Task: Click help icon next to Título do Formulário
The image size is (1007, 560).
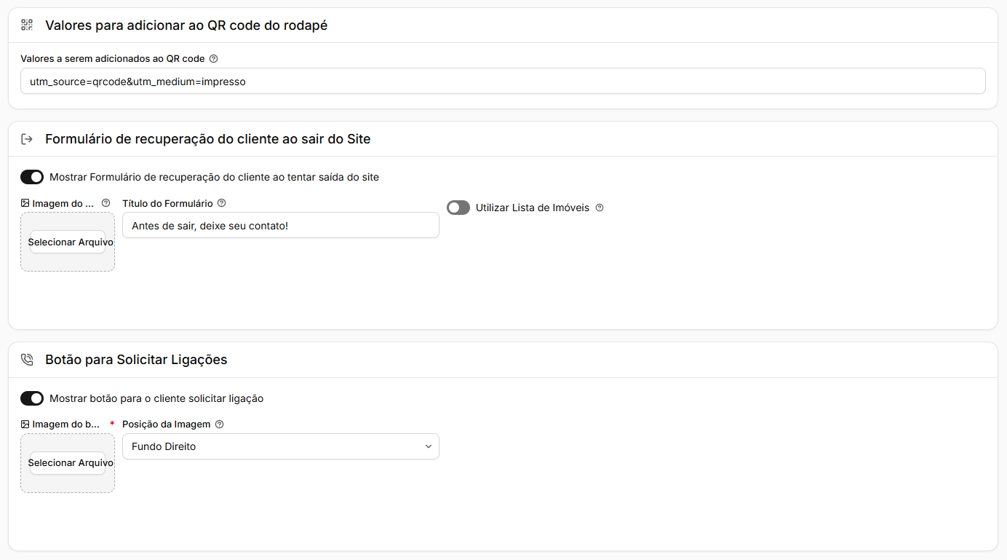Action: coord(222,203)
